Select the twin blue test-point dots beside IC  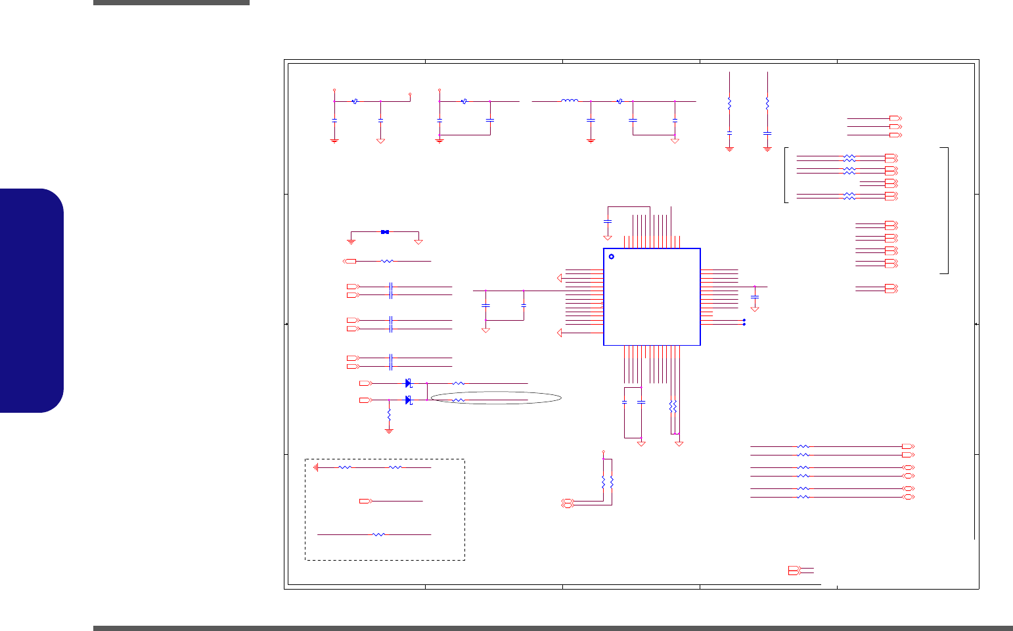tap(744, 322)
